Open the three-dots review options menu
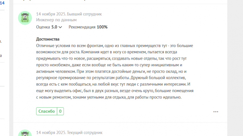The image size is (243, 136). pyautogui.click(x=216, y=111)
